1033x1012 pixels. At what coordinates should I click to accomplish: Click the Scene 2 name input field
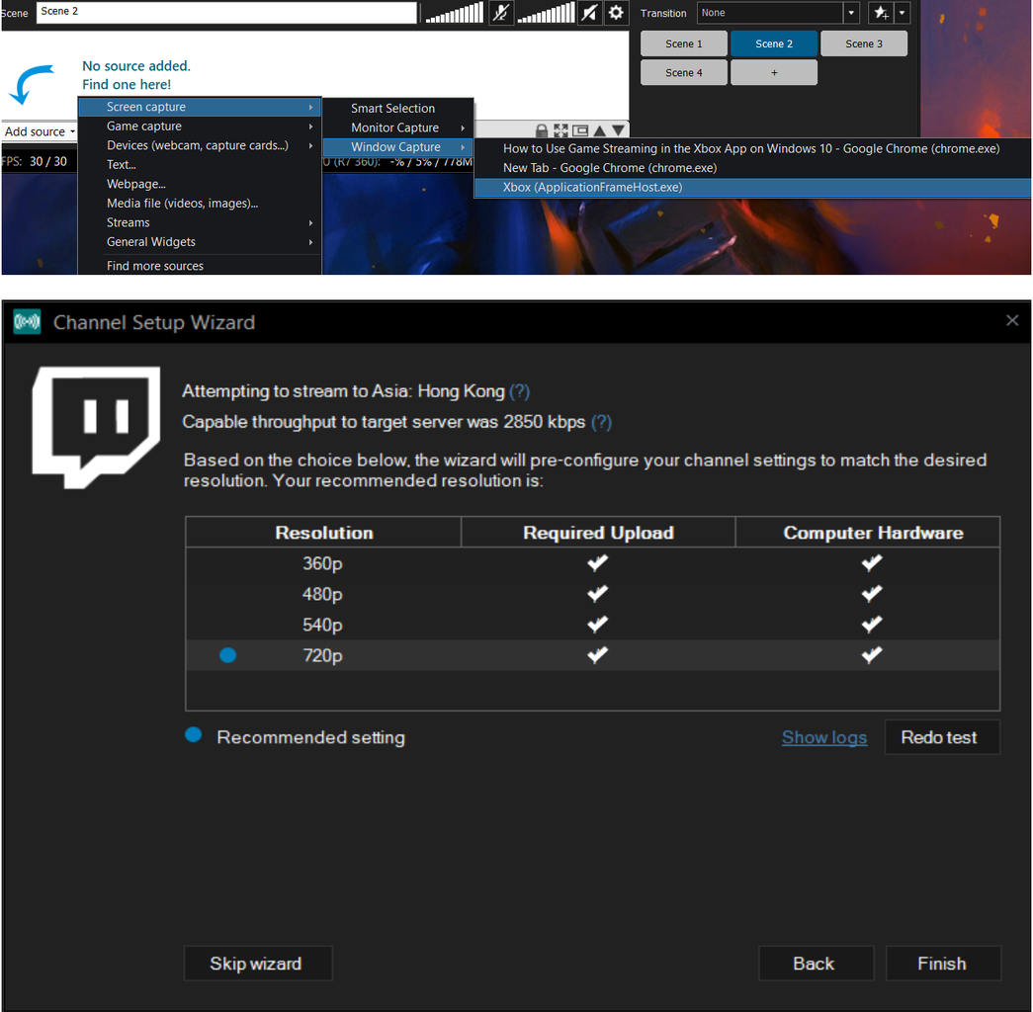(225, 13)
